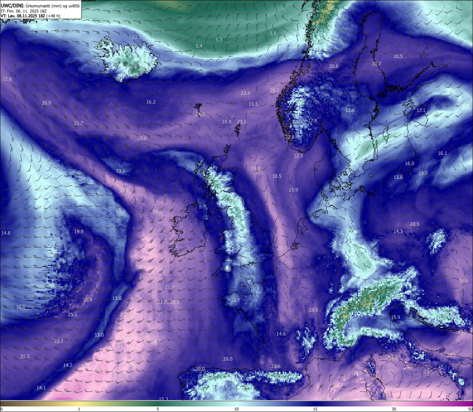
Task: Click the 17.1 map value
Action: pos(421,110)
